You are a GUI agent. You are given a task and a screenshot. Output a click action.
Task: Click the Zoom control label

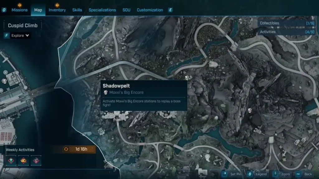pyautogui.click(x=285, y=174)
